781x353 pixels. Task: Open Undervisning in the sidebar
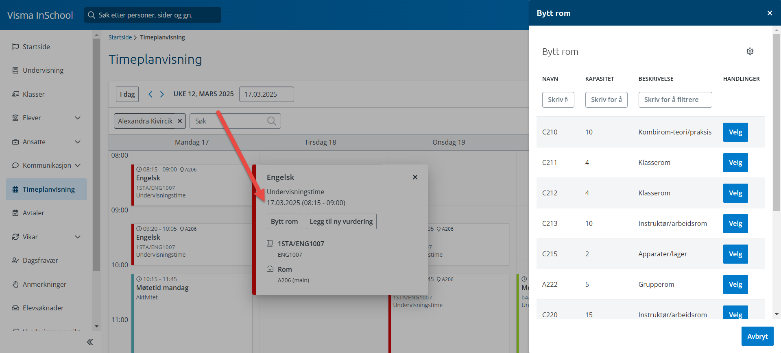click(43, 70)
